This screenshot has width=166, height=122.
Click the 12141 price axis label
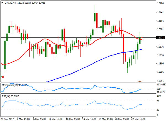point(160,12)
